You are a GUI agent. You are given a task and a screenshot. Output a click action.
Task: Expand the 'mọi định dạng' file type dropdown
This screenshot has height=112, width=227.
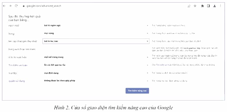coord(96,73)
